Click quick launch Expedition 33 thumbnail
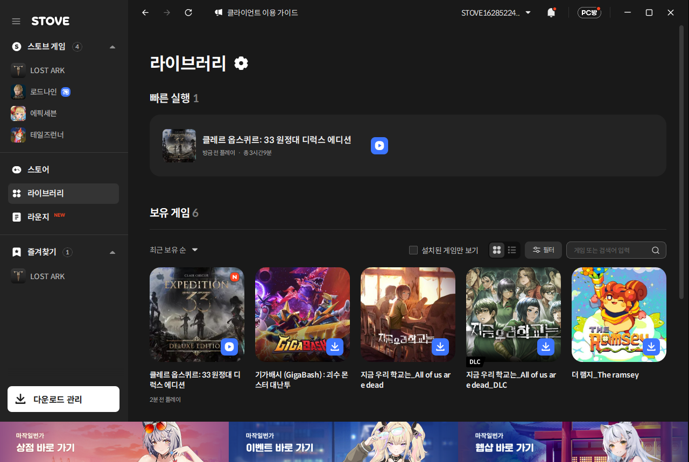Image resolution: width=689 pixels, height=462 pixels. 179,145
